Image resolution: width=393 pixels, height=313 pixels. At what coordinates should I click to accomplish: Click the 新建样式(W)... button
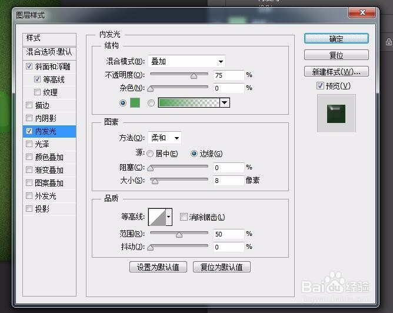336,72
